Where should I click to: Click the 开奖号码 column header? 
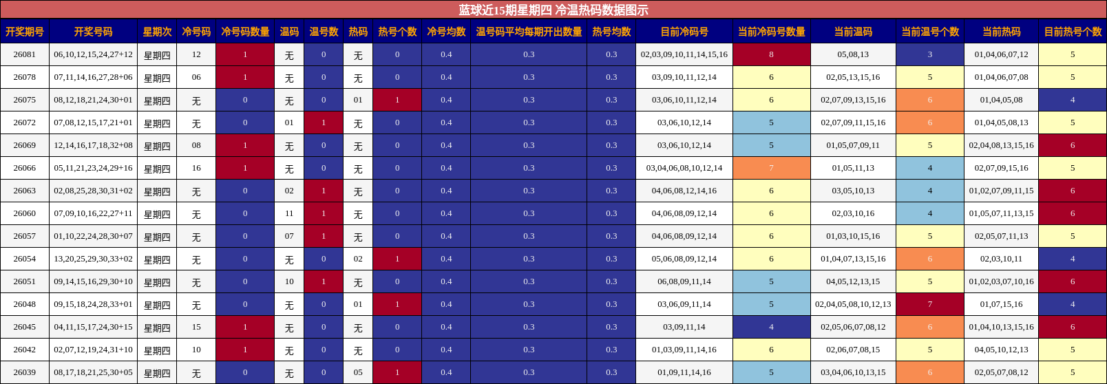(93, 32)
